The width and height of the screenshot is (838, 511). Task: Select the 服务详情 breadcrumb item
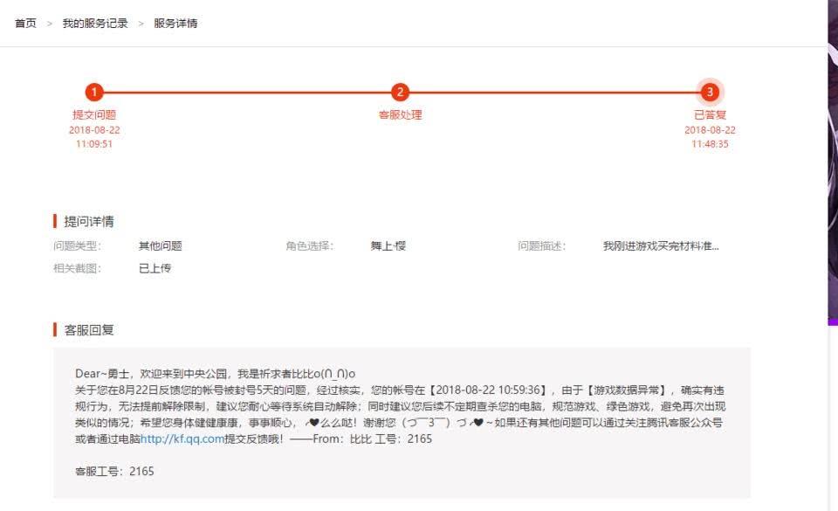click(x=175, y=24)
